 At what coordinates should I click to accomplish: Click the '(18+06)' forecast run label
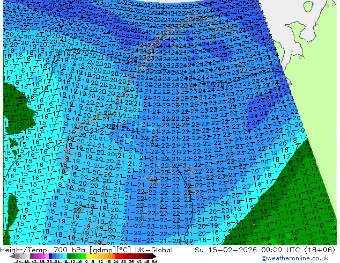320,250
